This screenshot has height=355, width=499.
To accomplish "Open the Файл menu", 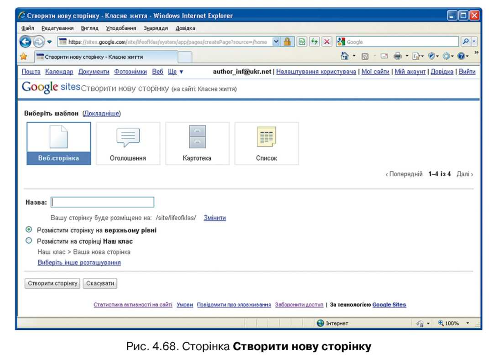I will (28, 28).
